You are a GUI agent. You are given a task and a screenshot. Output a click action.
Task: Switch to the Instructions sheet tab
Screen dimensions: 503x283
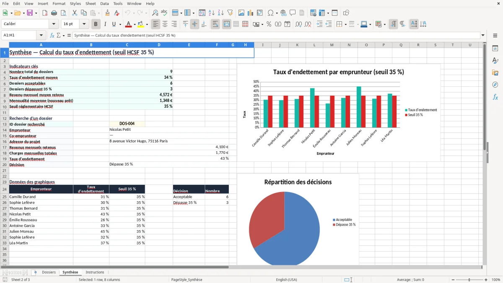[x=95, y=272]
